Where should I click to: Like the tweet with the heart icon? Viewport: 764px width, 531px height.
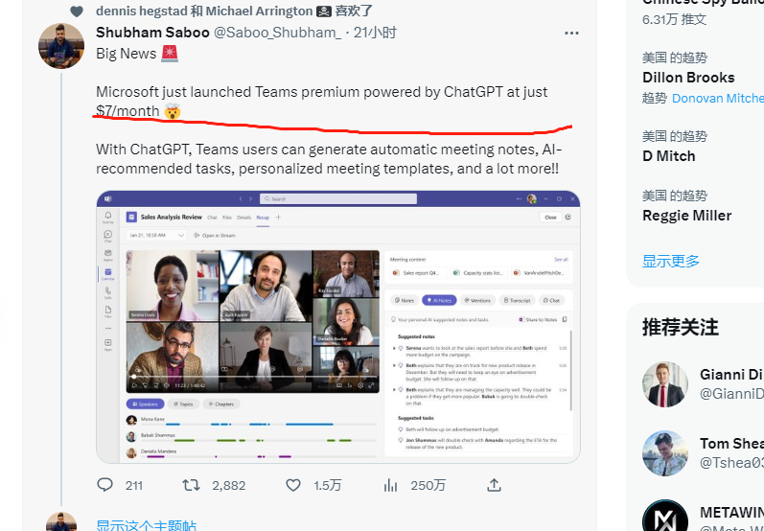click(x=292, y=485)
